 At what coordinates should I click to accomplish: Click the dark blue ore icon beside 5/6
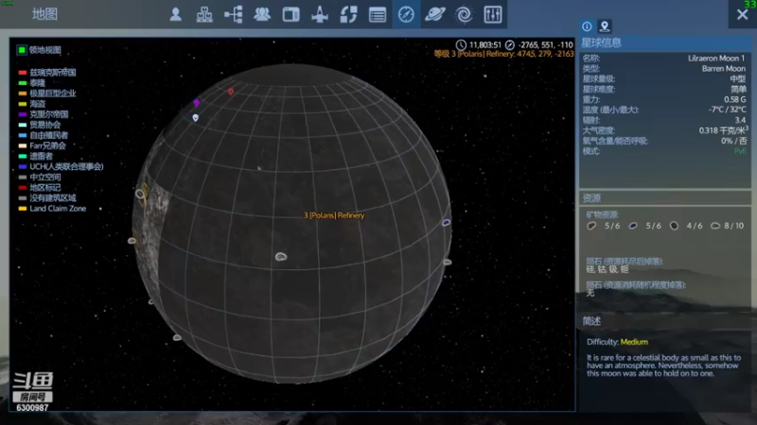(633, 226)
